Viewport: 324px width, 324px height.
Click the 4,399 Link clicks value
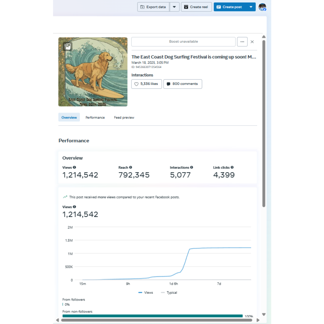click(x=224, y=175)
